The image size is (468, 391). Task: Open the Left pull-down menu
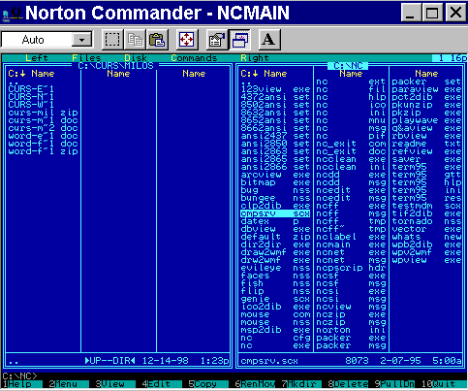tap(37, 58)
